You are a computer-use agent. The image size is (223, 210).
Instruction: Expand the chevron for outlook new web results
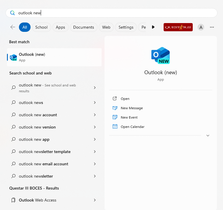pos(95,88)
